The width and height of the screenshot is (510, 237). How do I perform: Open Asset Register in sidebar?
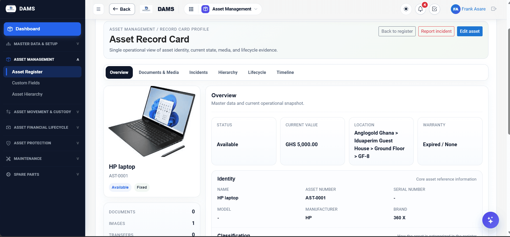[42, 72]
